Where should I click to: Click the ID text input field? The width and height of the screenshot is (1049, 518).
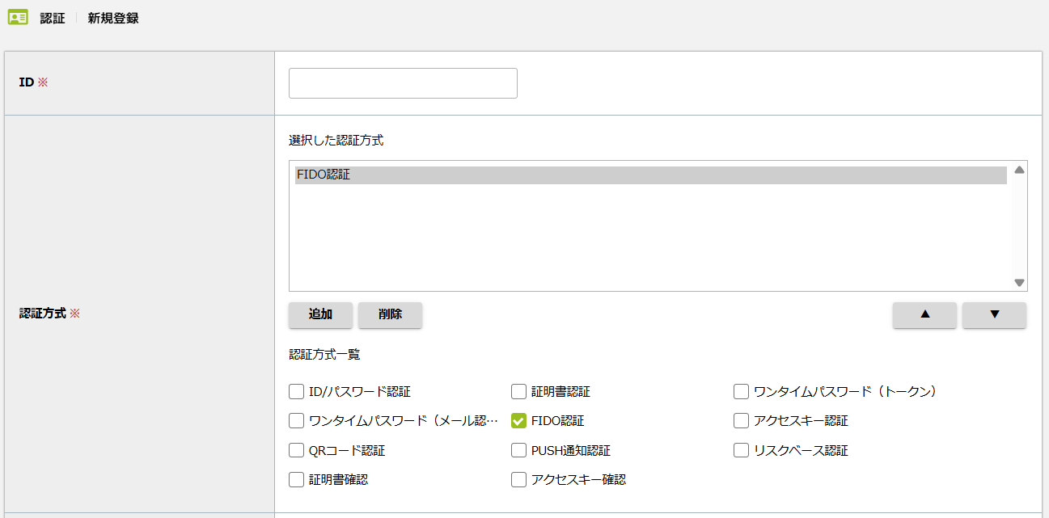pos(403,83)
